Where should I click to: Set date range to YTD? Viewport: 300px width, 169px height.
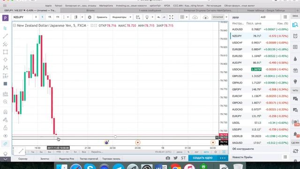pyautogui.click(x=58, y=152)
